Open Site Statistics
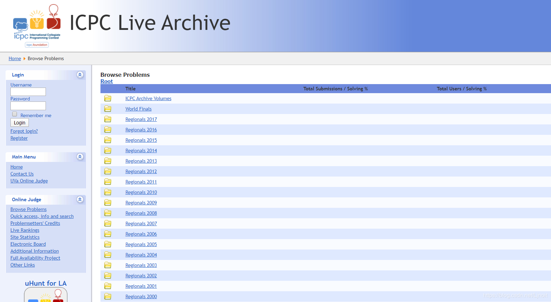This screenshot has height=302, width=551. [25, 237]
